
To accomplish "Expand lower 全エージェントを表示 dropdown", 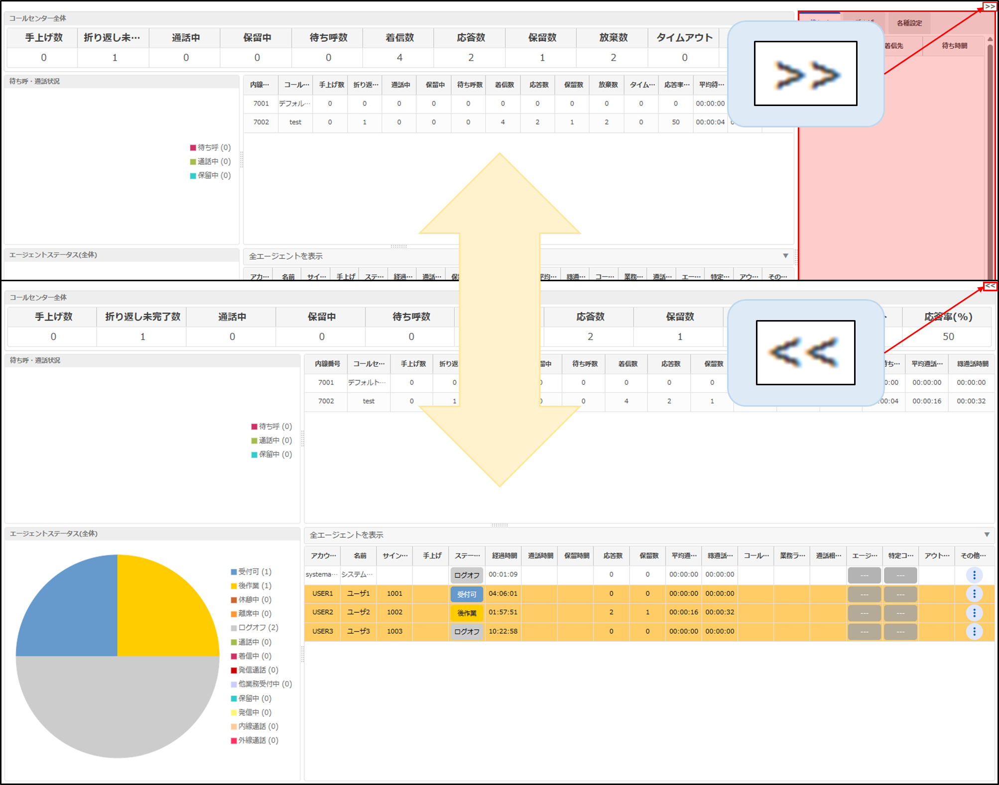I will (987, 535).
